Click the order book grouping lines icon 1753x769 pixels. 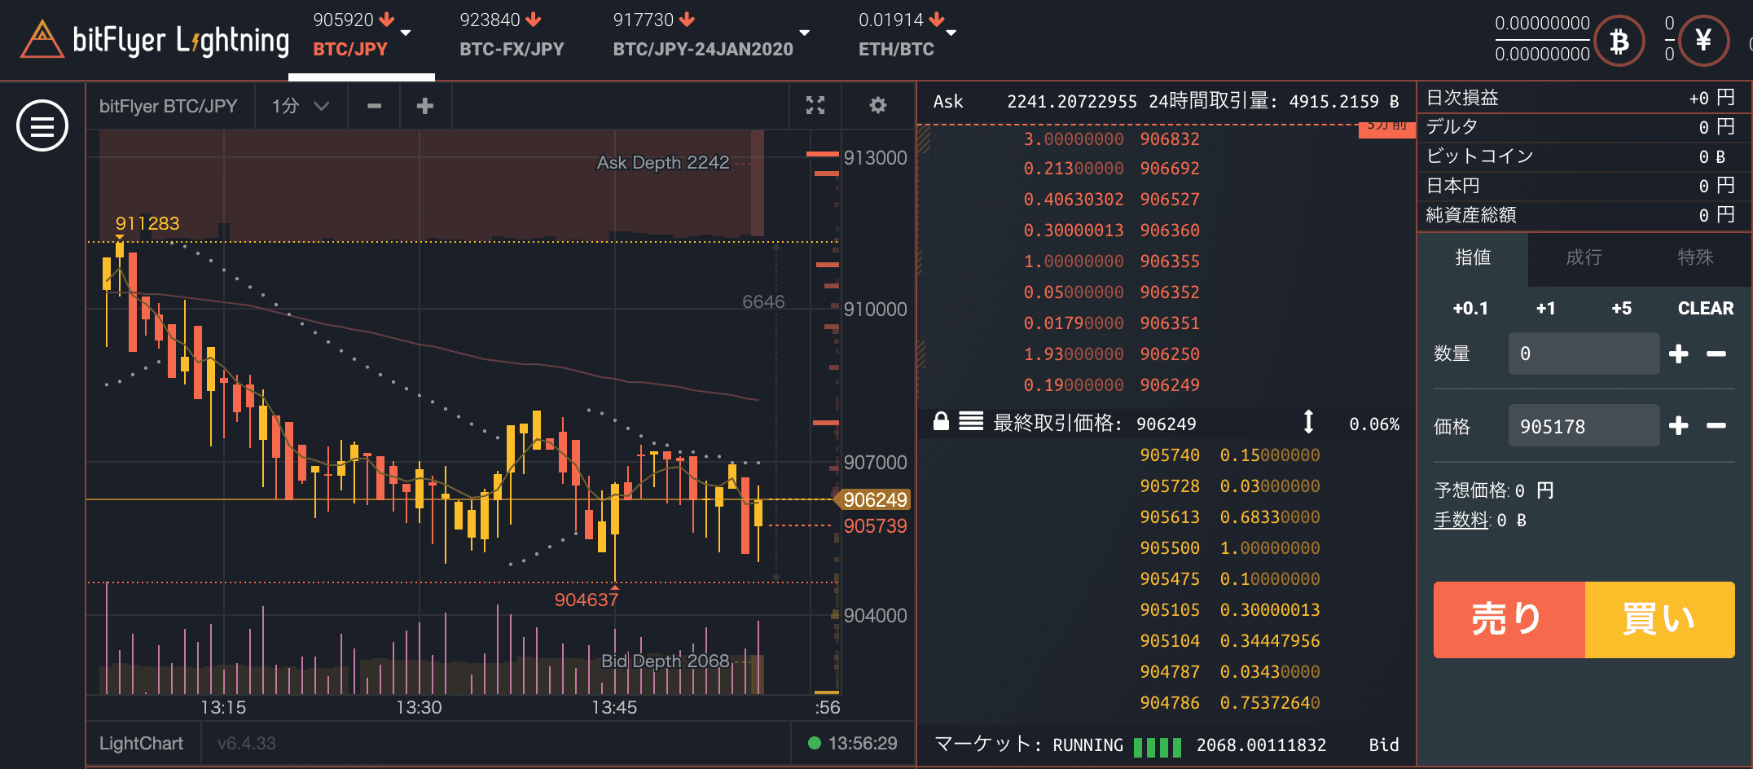(971, 421)
